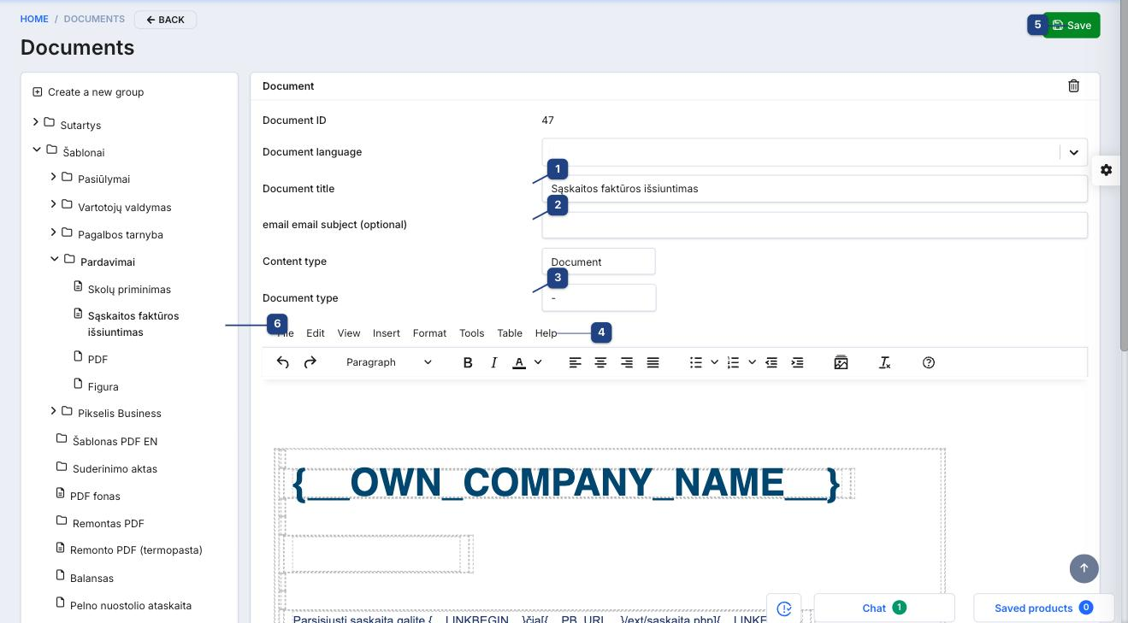The height and width of the screenshot is (623, 1128).
Task: Justify the text
Action: click(653, 362)
